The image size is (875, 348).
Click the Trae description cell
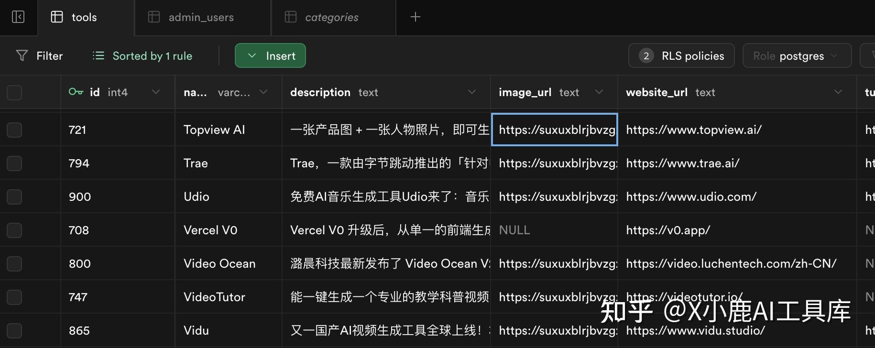pyautogui.click(x=386, y=163)
